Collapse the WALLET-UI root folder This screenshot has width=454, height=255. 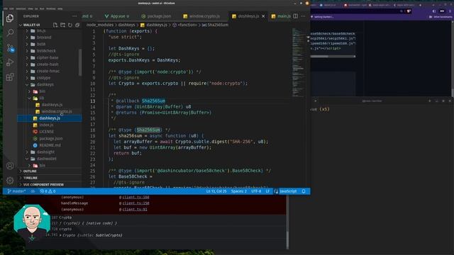21,25
